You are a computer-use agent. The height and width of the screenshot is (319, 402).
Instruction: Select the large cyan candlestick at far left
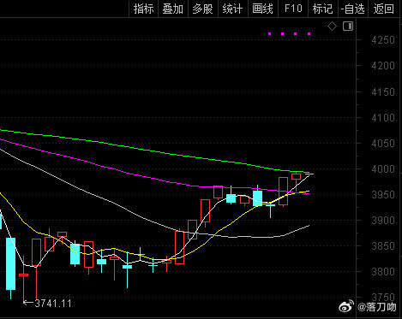pyautogui.click(x=11, y=263)
